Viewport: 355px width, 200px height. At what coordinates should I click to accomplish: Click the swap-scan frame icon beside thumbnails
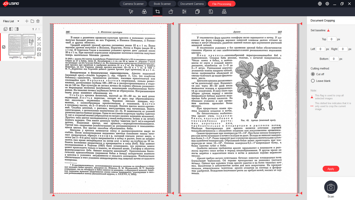point(39,39)
